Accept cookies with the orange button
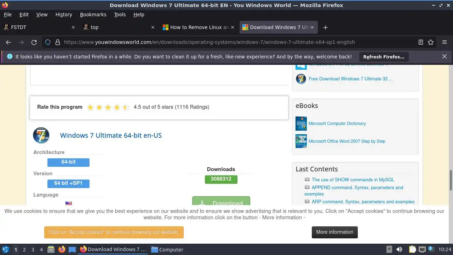Viewport: 453px width, 255px height. [x=114, y=232]
